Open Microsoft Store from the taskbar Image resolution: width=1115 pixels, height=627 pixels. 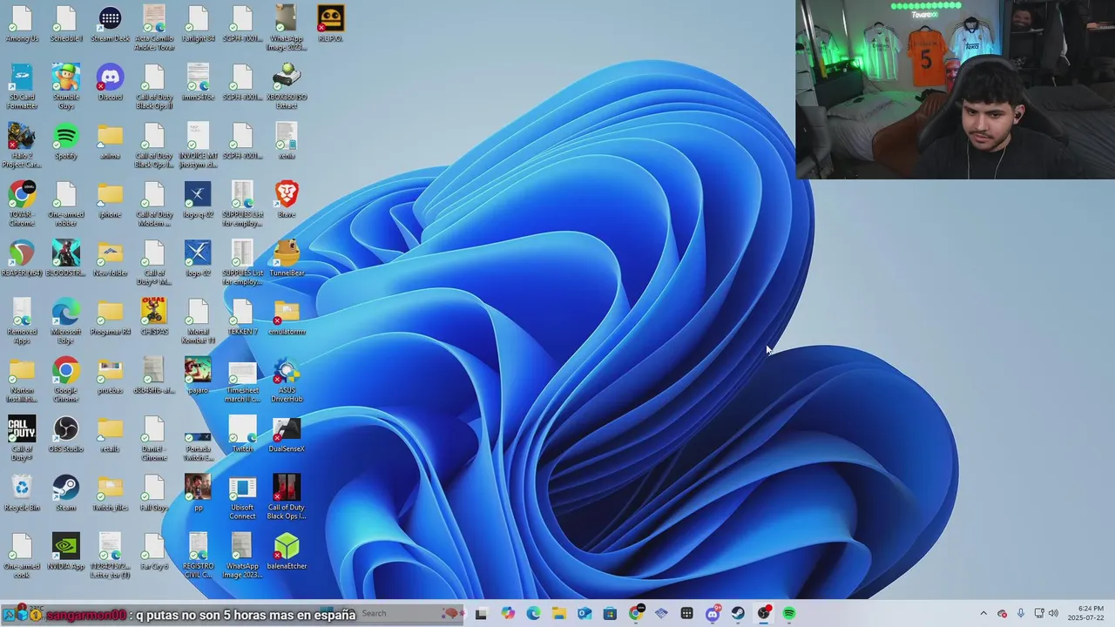[x=610, y=614]
